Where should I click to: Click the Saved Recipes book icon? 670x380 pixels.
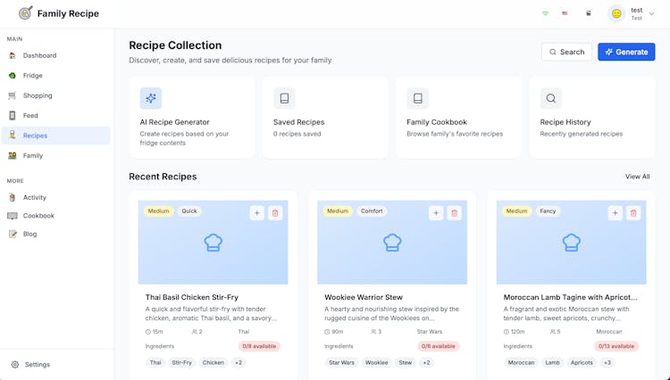(x=284, y=98)
